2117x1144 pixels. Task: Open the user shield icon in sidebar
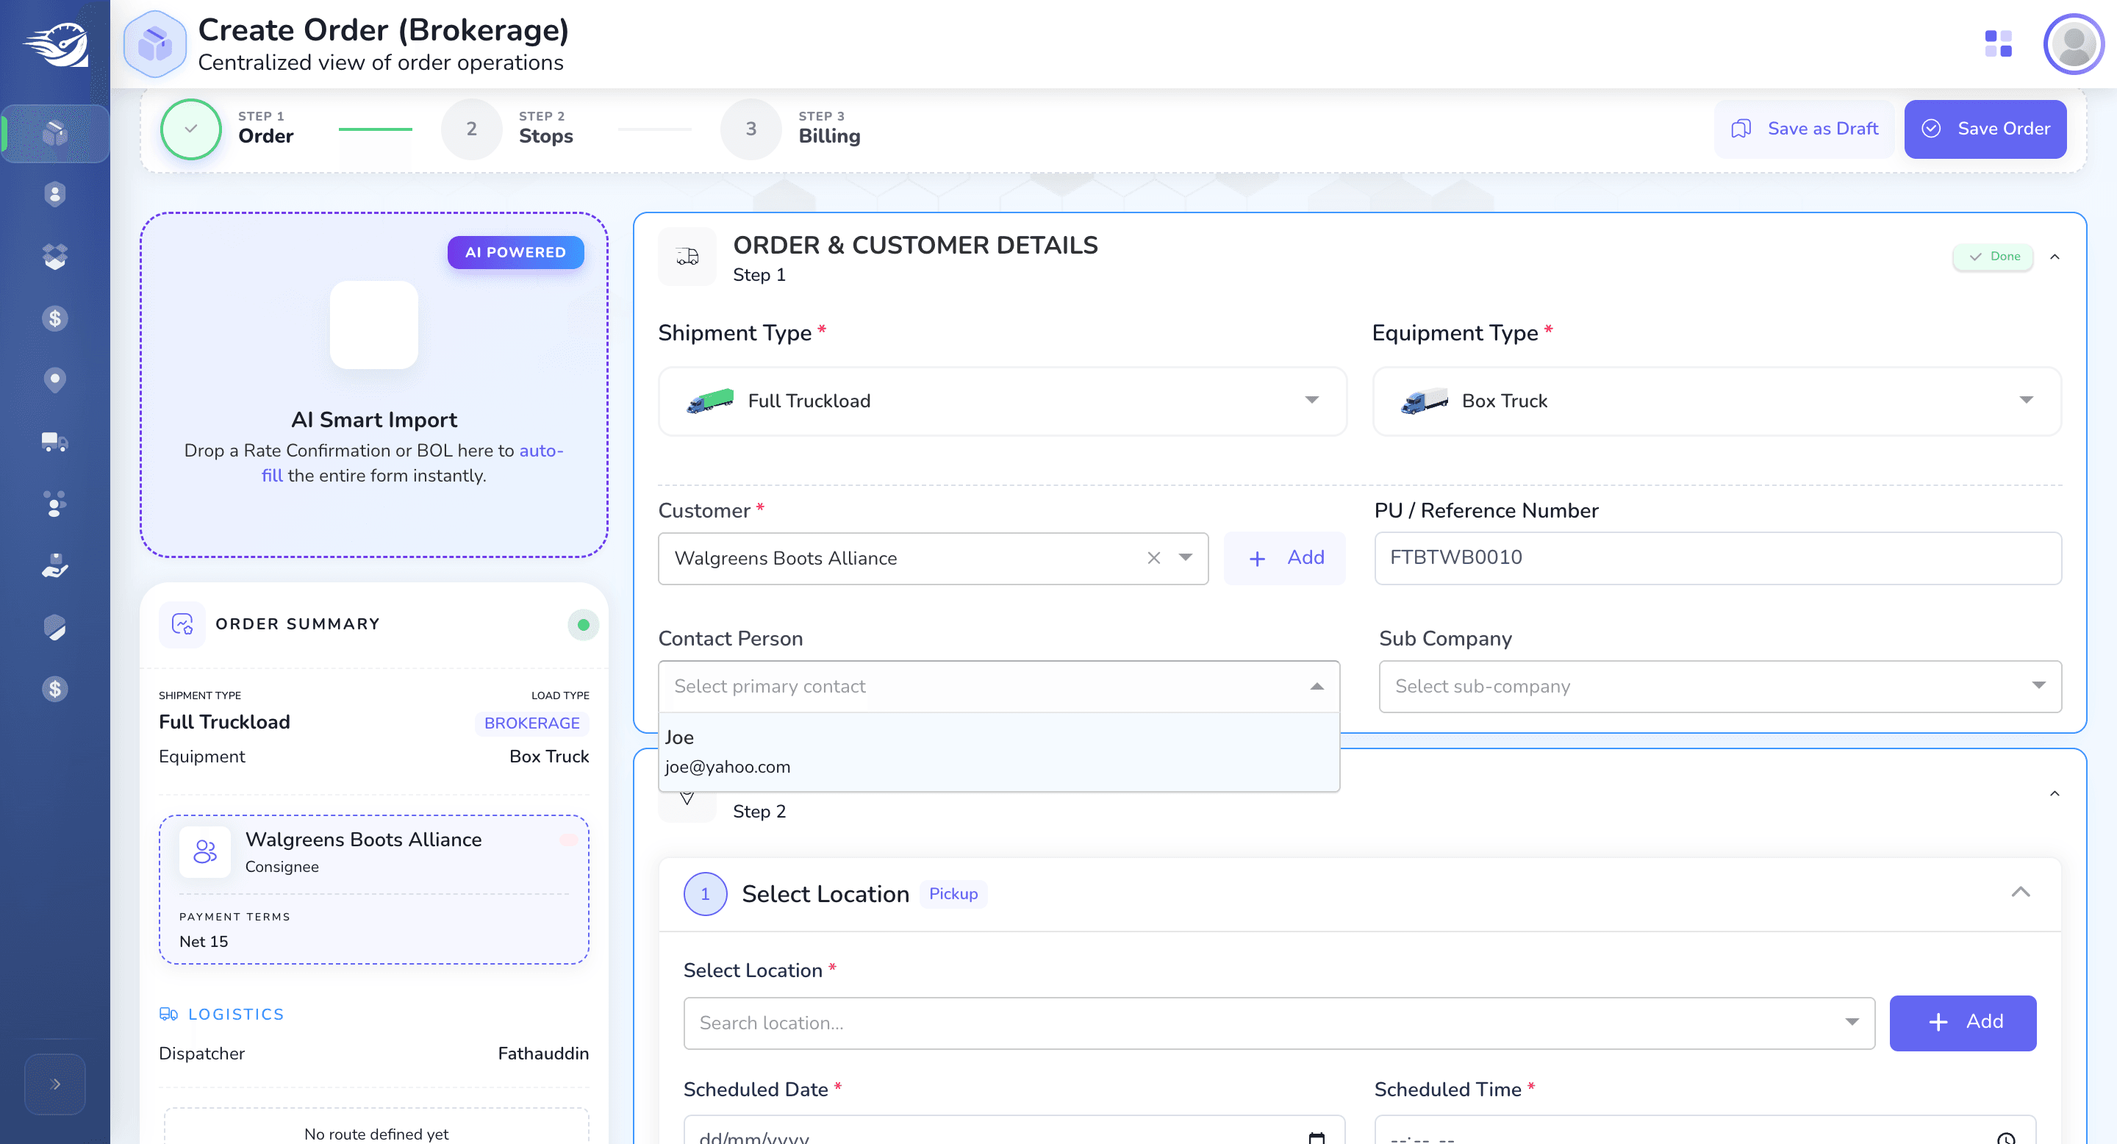point(55,195)
